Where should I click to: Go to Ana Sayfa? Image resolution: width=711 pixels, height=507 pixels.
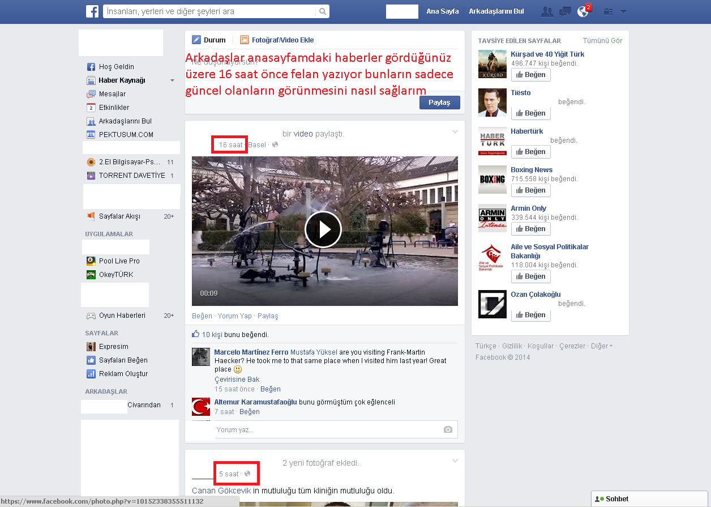coord(442,11)
